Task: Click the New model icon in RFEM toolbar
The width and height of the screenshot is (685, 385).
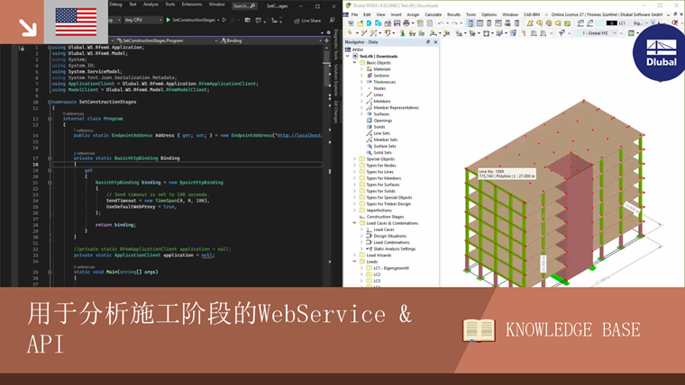Action: point(351,23)
